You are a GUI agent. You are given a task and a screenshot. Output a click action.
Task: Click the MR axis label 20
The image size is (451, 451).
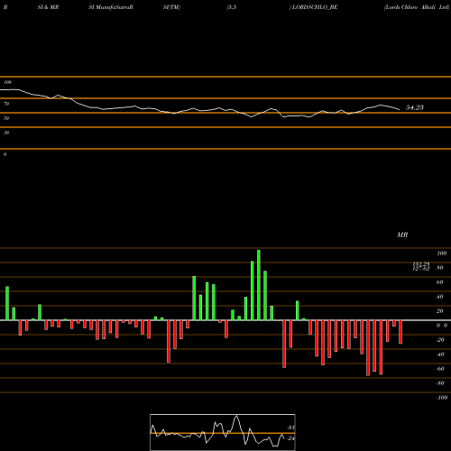coord(439,311)
